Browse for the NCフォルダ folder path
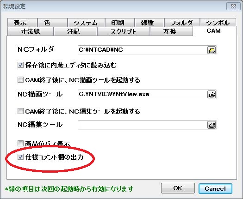 [212, 50]
